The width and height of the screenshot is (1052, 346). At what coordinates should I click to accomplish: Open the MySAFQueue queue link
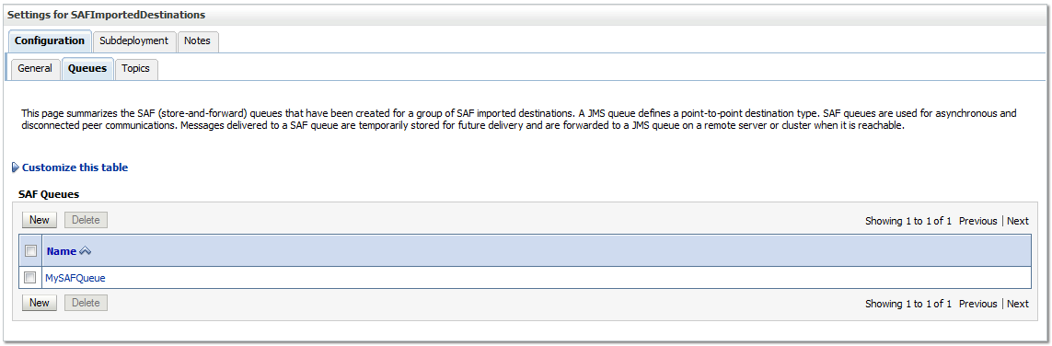click(75, 278)
